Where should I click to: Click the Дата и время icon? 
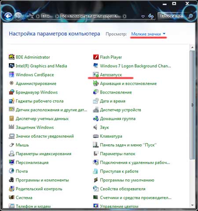click(x=96, y=101)
